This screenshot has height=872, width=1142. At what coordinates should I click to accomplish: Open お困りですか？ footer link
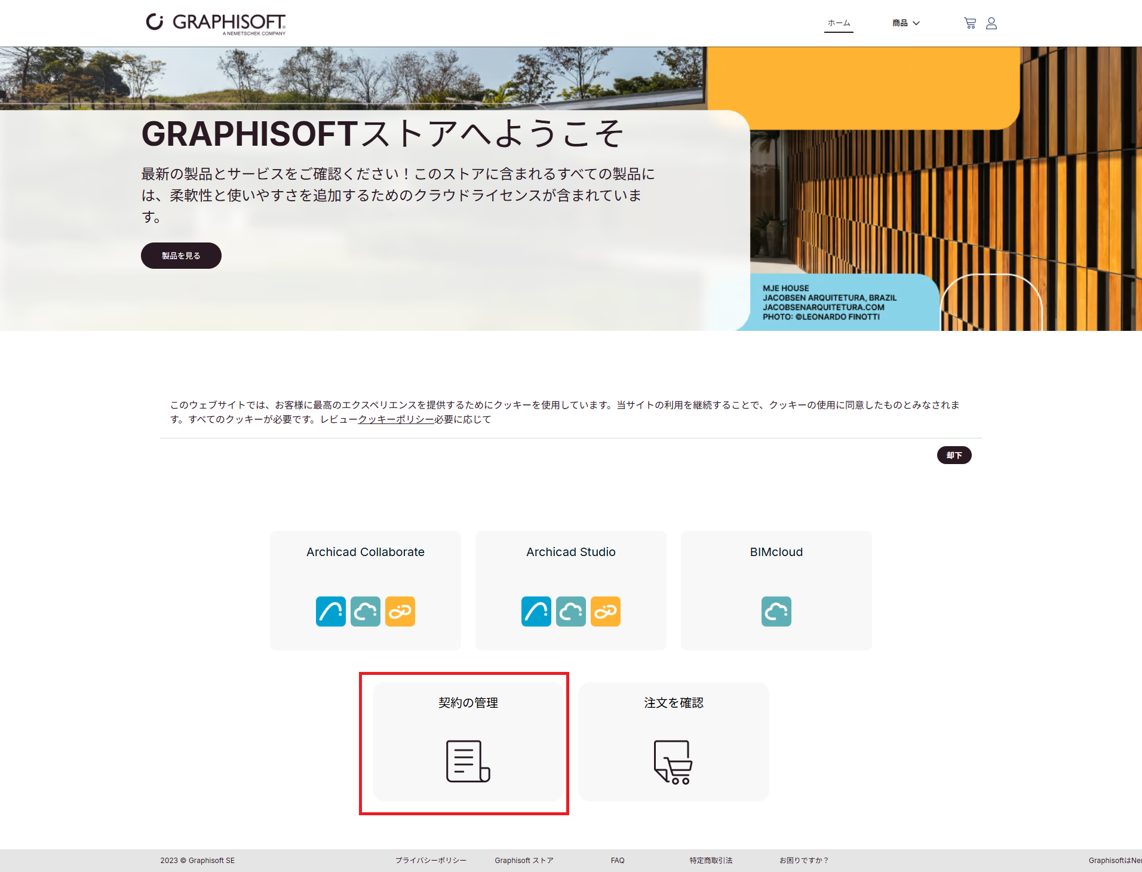point(804,861)
